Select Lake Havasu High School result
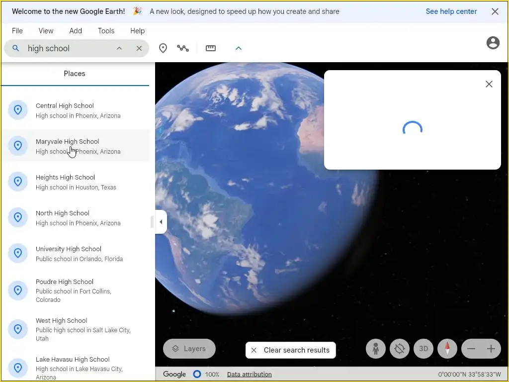Image resolution: width=509 pixels, height=382 pixels. pyautogui.click(x=76, y=368)
